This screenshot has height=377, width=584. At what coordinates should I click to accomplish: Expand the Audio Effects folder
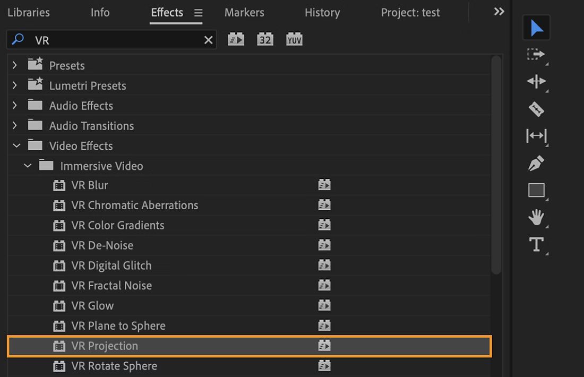click(x=14, y=105)
